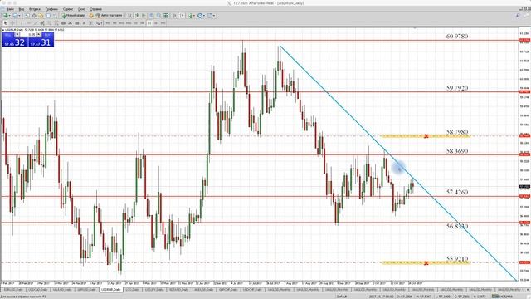
Task: Open the Вид menu
Action: [22, 9]
